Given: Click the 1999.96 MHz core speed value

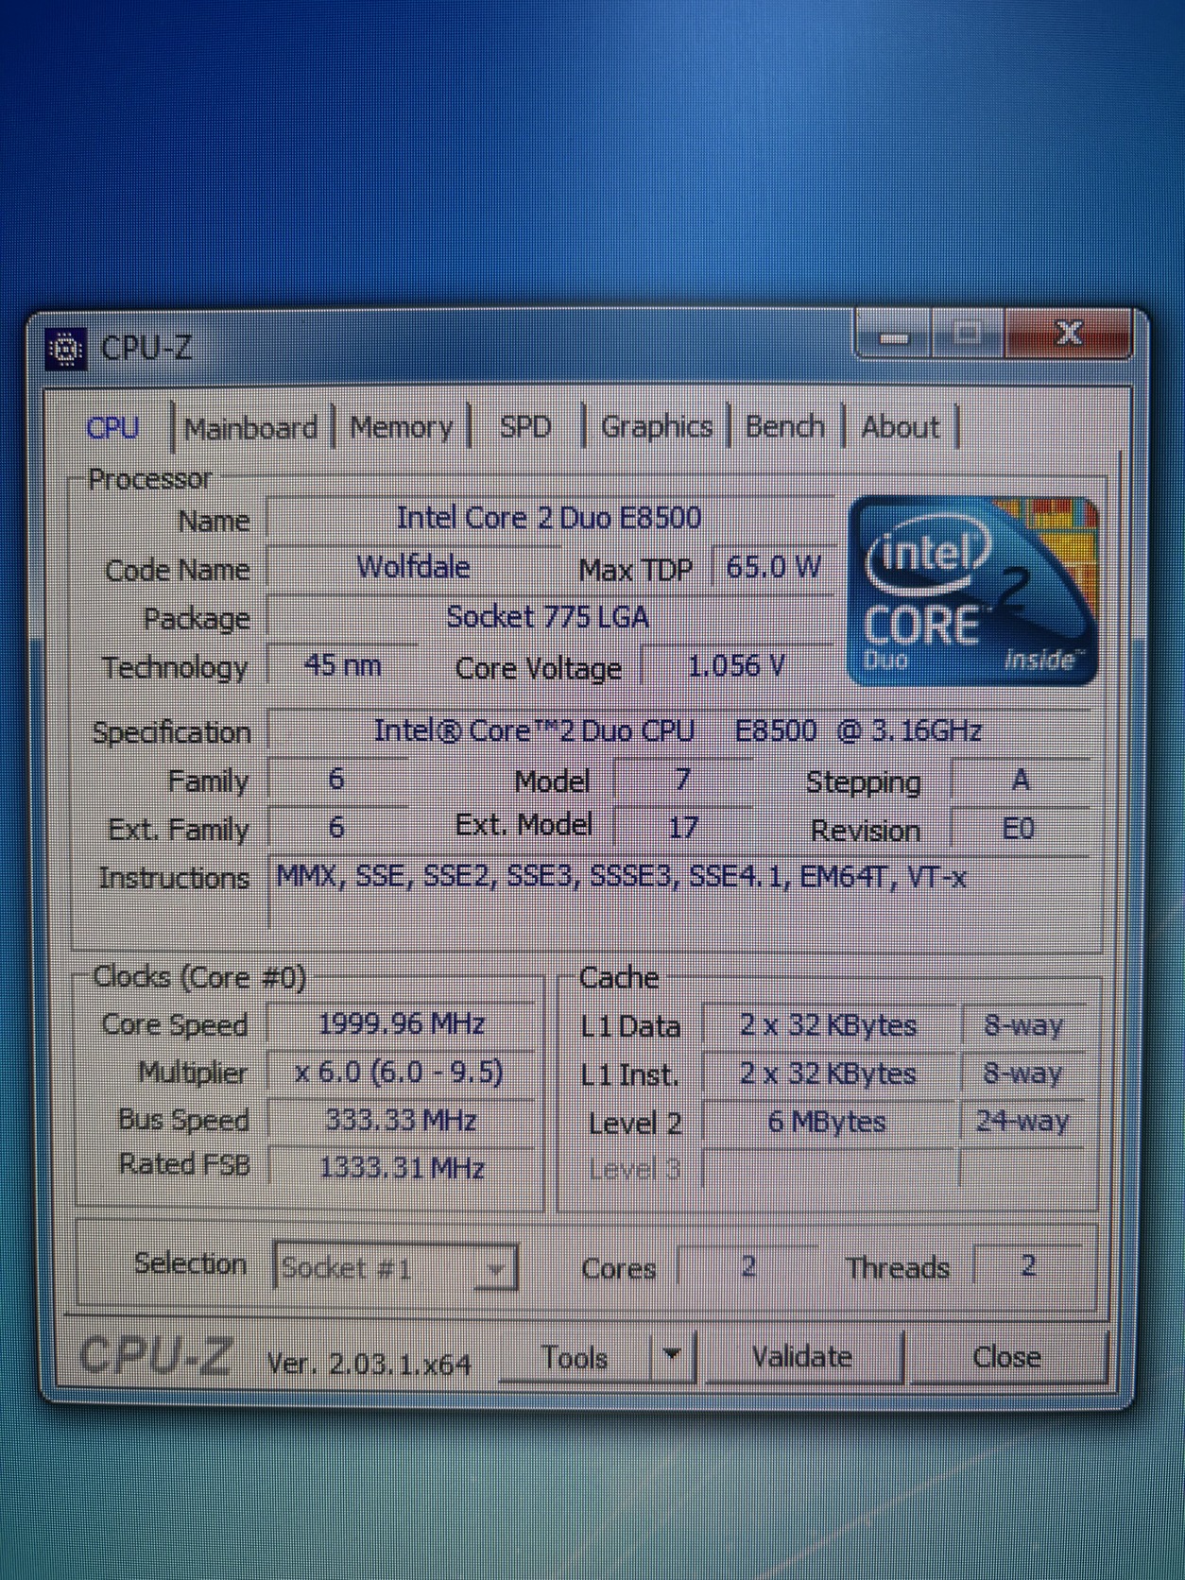Looking at the screenshot, I should click(x=402, y=1023).
